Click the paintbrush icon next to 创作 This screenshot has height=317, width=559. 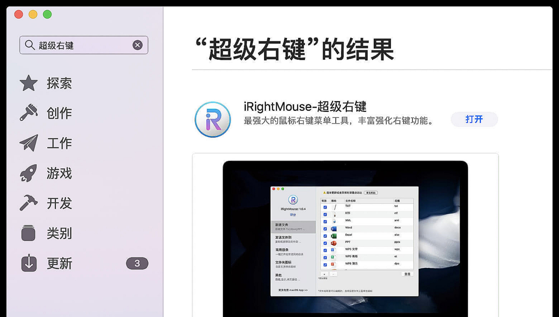(29, 113)
